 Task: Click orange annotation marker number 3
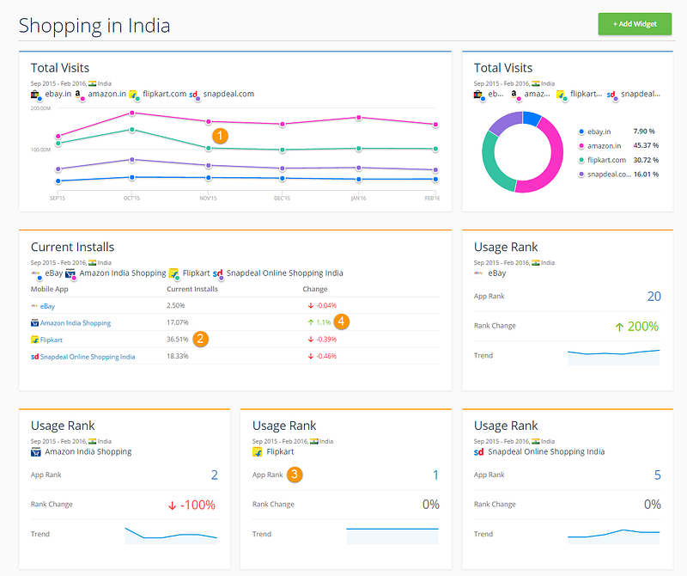click(x=295, y=475)
